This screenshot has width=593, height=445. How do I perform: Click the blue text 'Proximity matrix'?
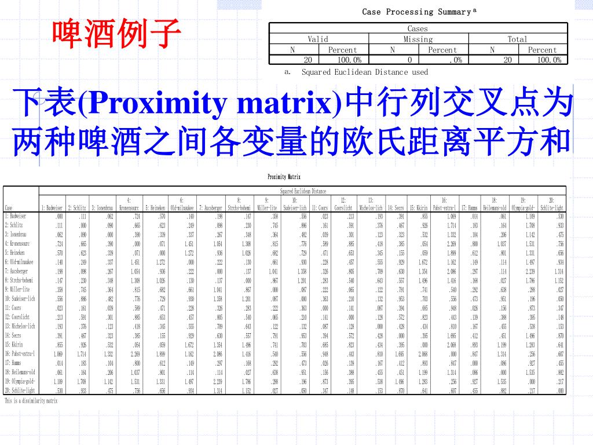pos(210,103)
